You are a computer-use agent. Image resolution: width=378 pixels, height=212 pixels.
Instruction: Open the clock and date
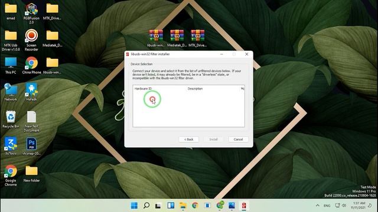358,206
